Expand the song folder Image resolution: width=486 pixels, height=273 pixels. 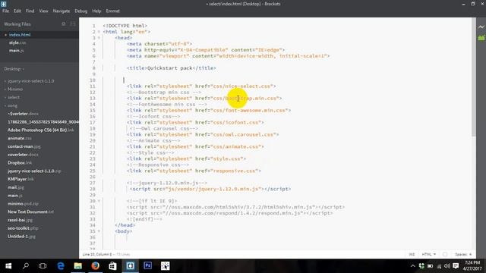(12, 105)
